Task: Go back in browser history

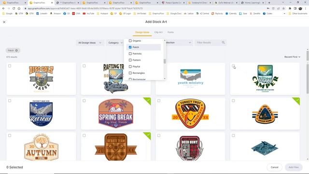Action: (3, 9)
